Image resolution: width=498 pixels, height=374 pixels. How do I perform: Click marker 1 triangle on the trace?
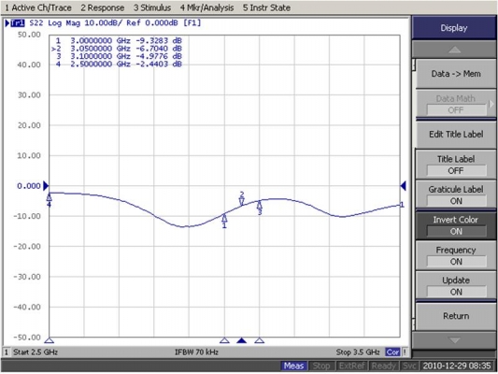click(224, 219)
